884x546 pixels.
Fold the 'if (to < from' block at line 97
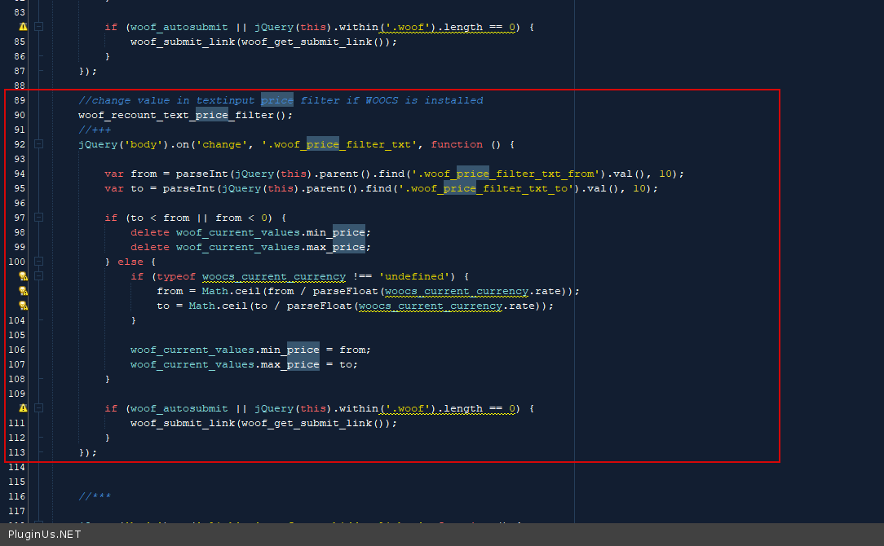pyautogui.click(x=38, y=218)
